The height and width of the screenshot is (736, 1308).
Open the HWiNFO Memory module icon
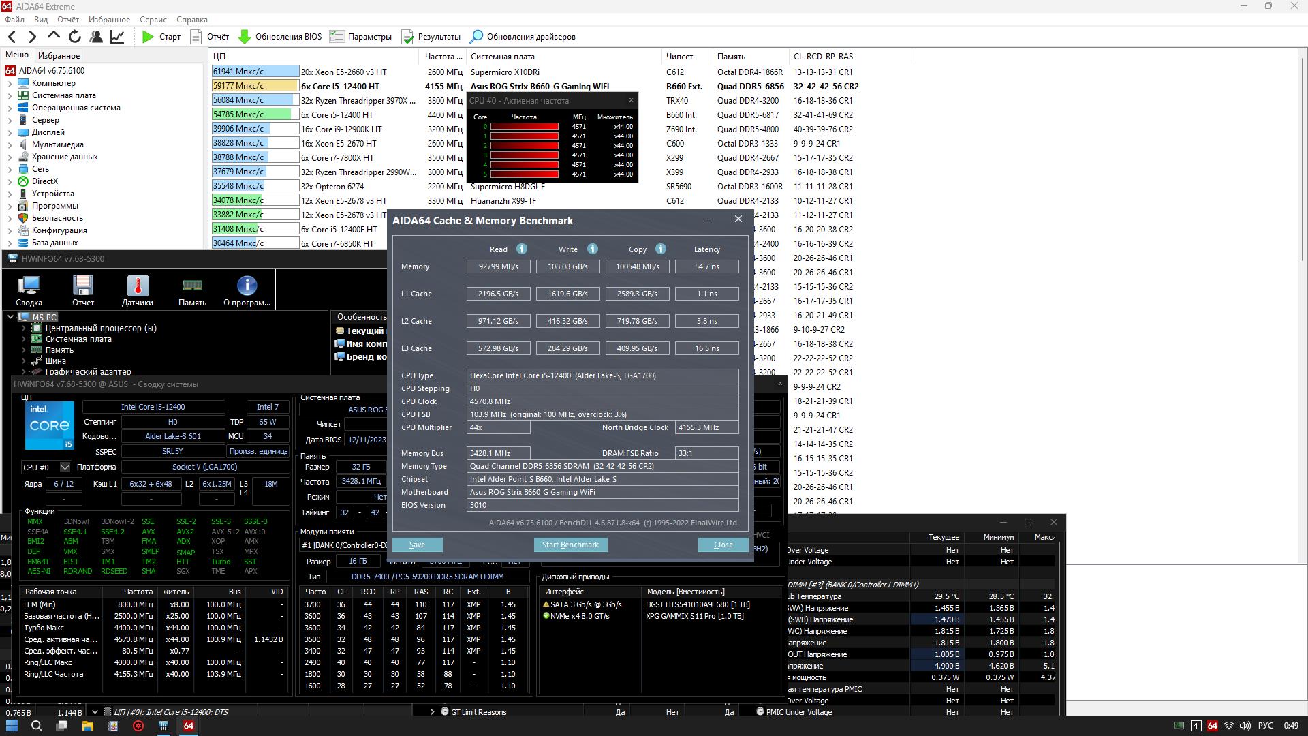tap(192, 286)
